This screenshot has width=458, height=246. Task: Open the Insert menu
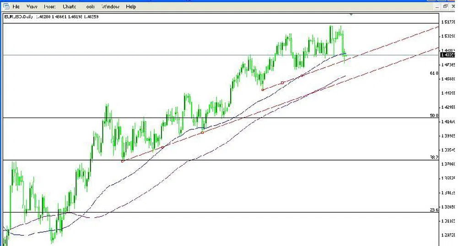(x=50, y=7)
